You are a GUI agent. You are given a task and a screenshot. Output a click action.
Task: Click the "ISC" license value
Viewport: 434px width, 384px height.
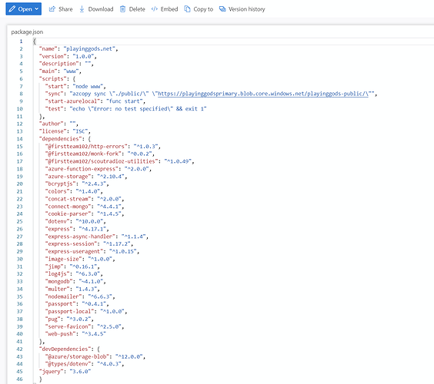80,131
